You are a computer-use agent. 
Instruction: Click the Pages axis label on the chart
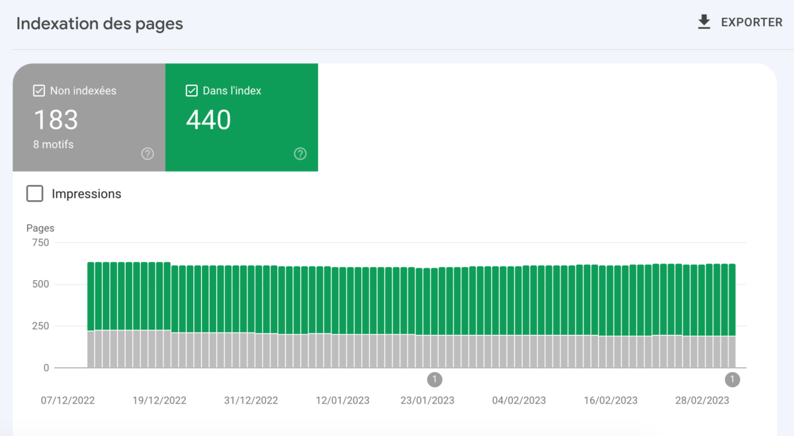pyautogui.click(x=40, y=228)
